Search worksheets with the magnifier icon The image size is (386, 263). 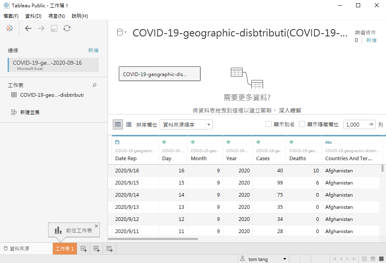pos(95,85)
